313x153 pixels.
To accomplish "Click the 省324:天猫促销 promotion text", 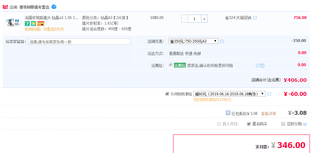I will (x=238, y=18).
